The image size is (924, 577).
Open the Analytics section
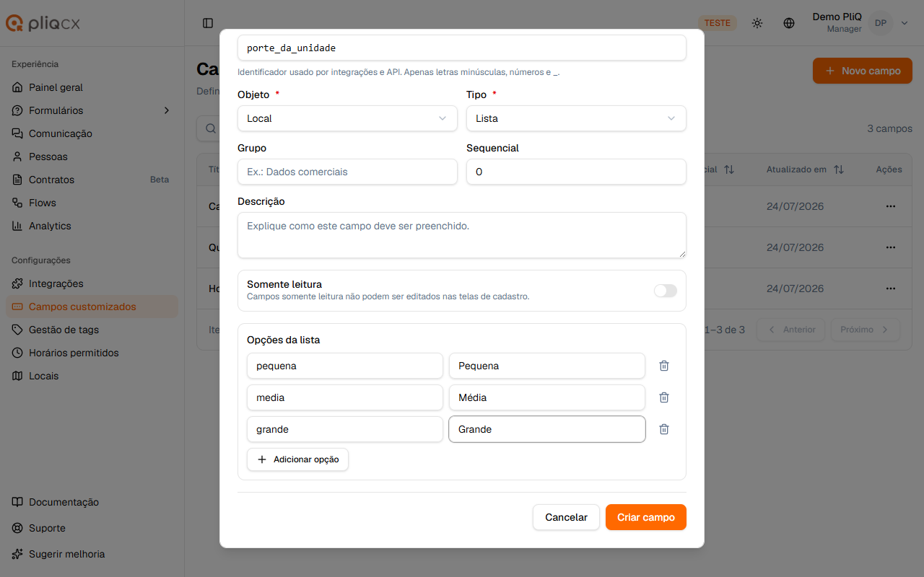pos(92,226)
